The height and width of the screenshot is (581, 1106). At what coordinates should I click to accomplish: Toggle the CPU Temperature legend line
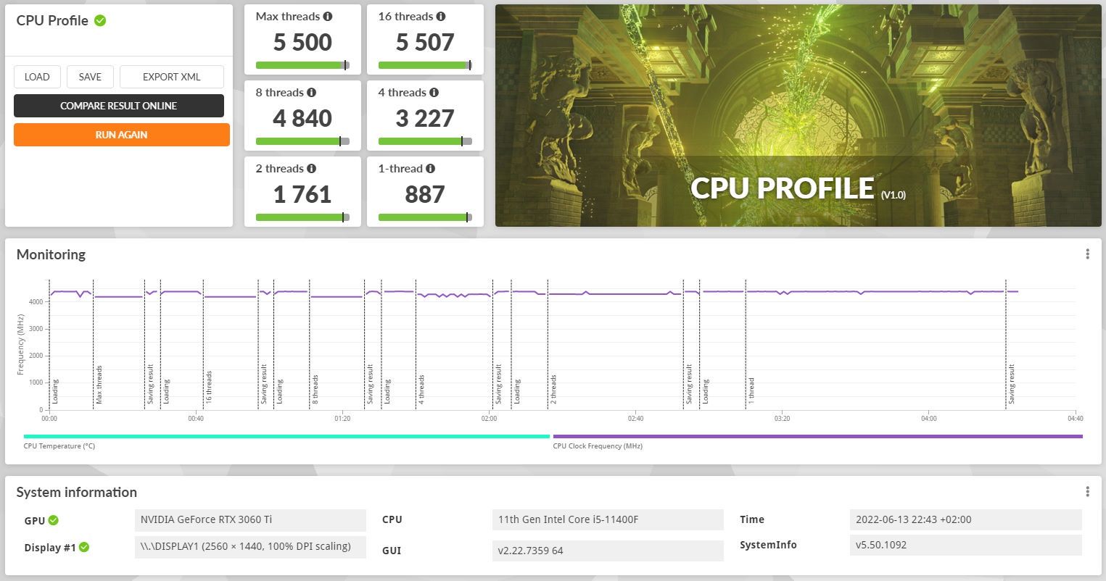coord(286,436)
